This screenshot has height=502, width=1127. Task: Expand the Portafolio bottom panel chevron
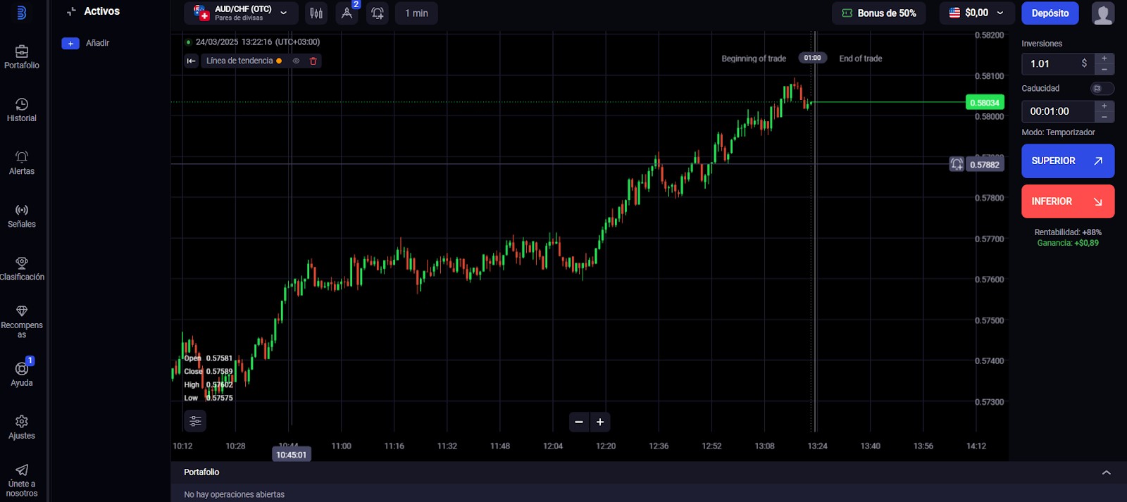1107,472
